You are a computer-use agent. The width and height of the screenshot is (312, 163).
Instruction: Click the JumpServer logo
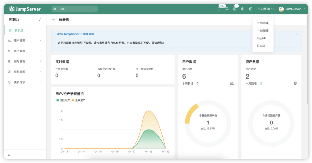point(25,9)
